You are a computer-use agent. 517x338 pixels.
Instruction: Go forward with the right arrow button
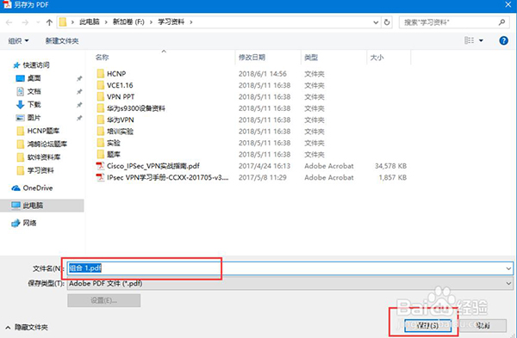click(x=25, y=22)
